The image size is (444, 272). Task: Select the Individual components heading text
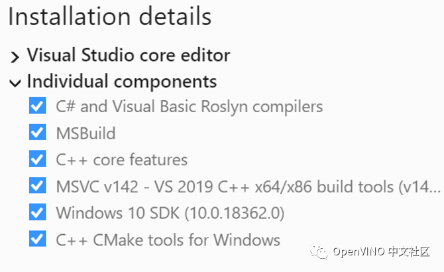click(122, 82)
